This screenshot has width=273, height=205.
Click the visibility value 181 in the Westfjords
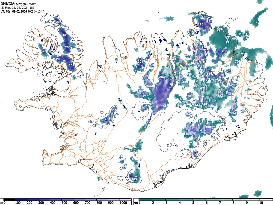tap(65, 35)
